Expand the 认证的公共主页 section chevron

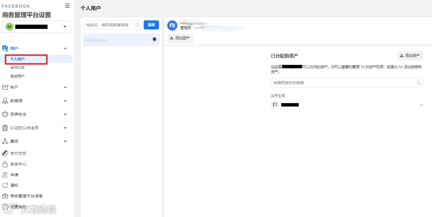65,128
